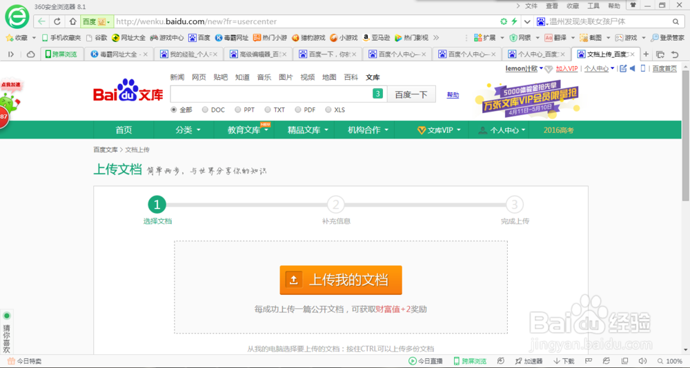Open the 文件 menu

point(531,6)
